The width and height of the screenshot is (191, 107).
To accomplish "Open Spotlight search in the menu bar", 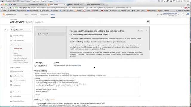I will (x=185, y=1).
